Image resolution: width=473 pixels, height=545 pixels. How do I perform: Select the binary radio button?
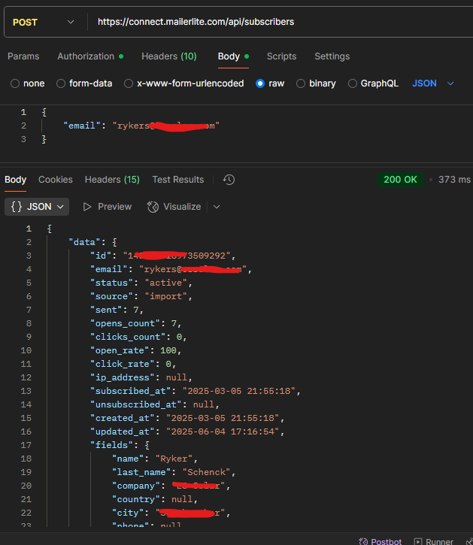pos(301,83)
